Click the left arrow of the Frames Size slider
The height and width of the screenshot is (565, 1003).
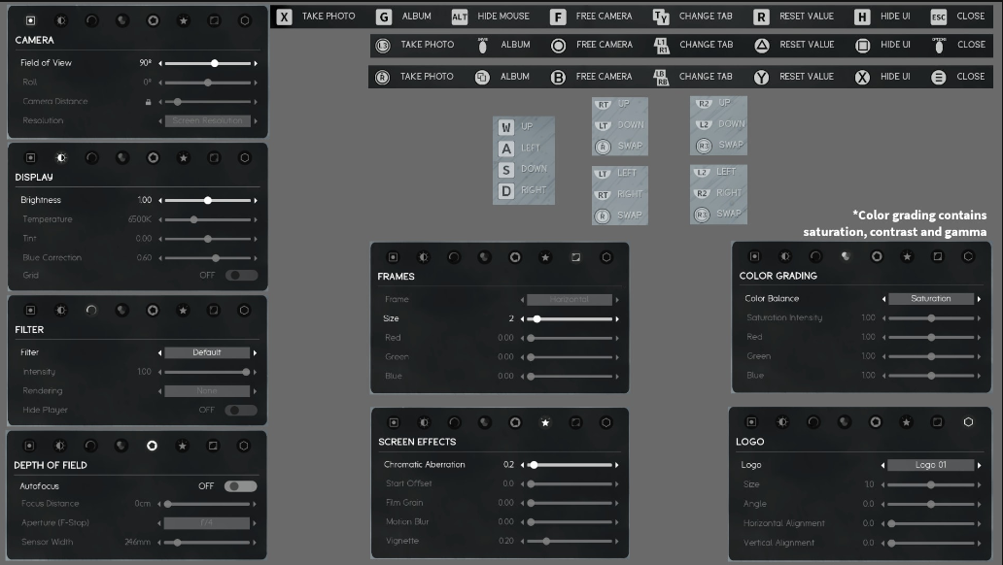click(x=522, y=318)
